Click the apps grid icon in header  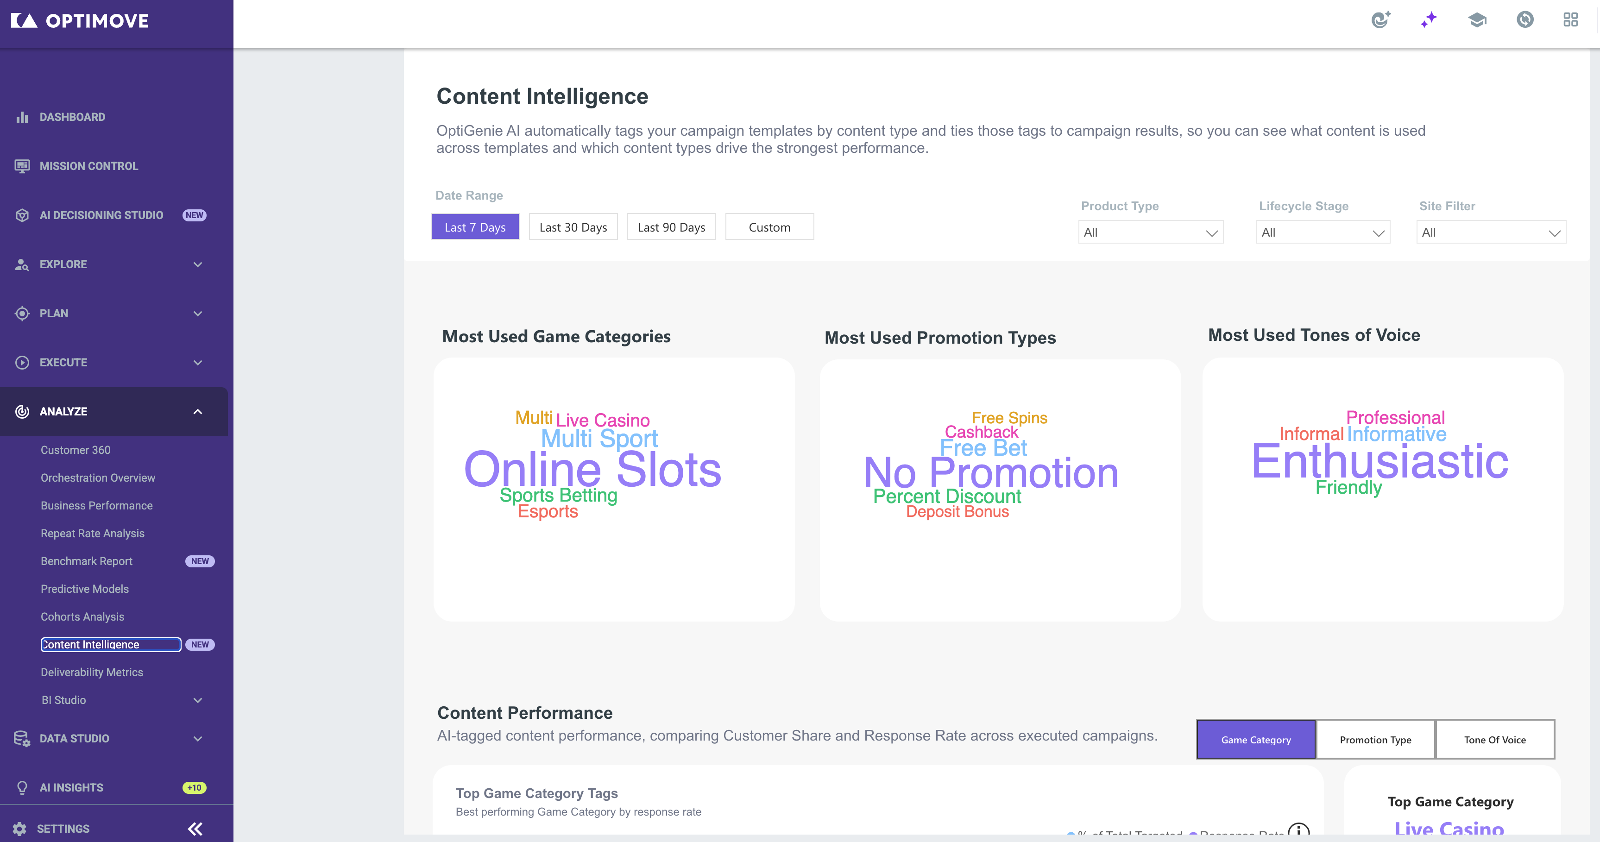pyautogui.click(x=1570, y=20)
